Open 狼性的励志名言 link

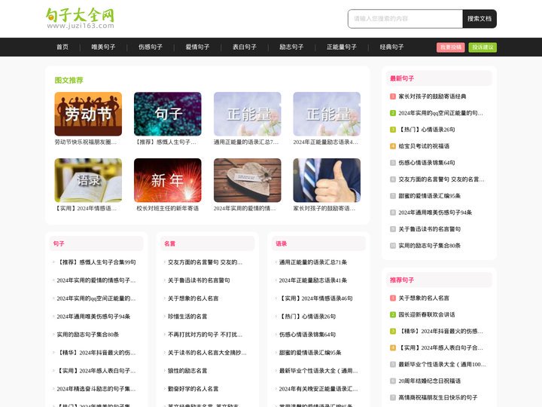click(x=187, y=371)
